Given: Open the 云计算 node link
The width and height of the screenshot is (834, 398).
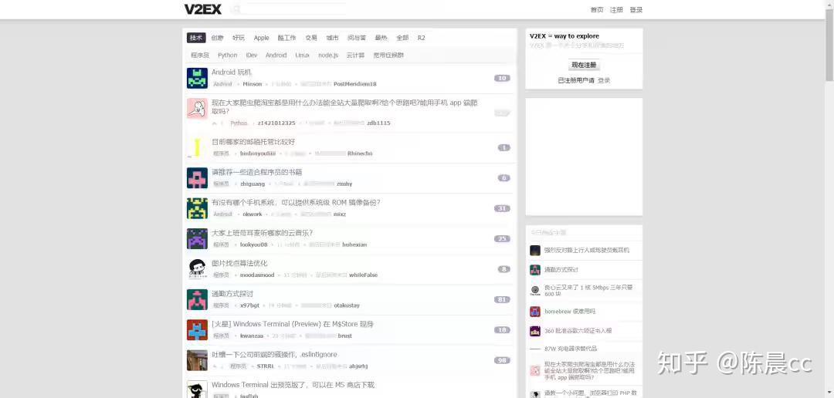Looking at the screenshot, I should click(355, 56).
